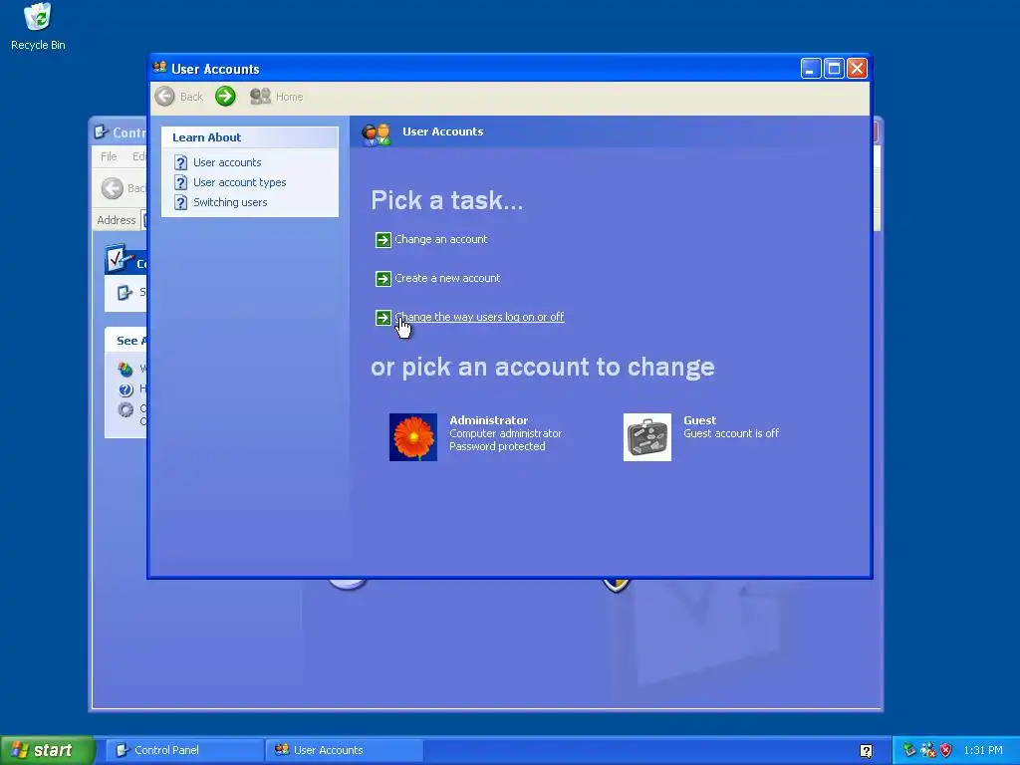The image size is (1020, 765).
Task: Click the 'Administrator' account name
Action: [x=488, y=420]
